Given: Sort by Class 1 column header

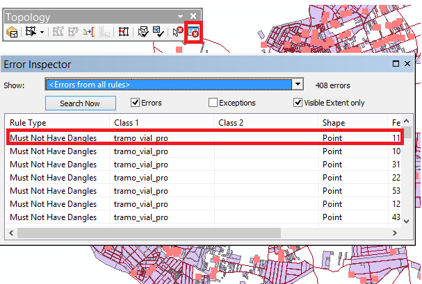Looking at the screenshot, I should [x=161, y=123].
